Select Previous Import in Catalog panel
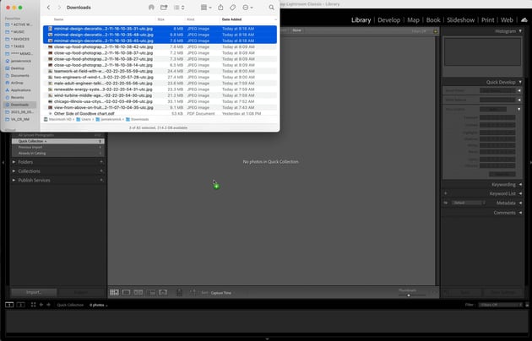This screenshot has height=341, width=532. pos(58,147)
